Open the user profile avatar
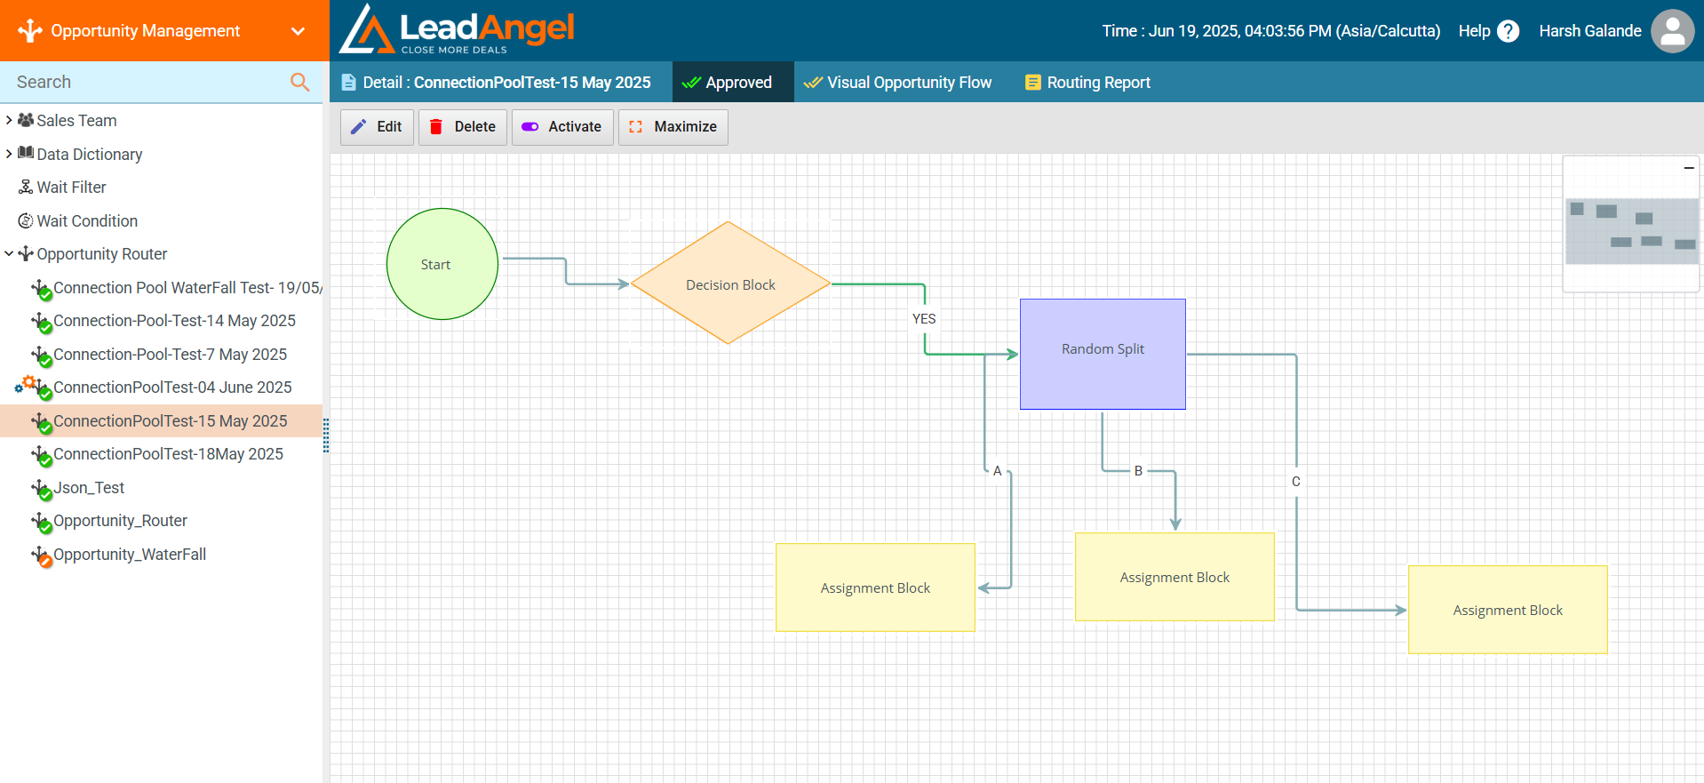The image size is (1704, 783). pos(1672,31)
